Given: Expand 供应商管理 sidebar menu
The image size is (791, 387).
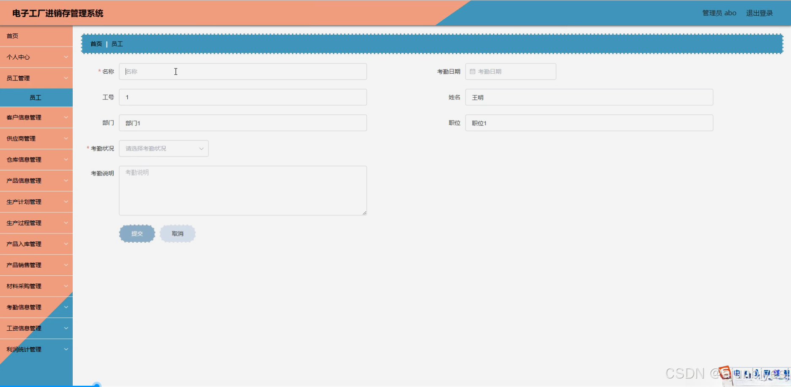Looking at the screenshot, I should click(36, 139).
